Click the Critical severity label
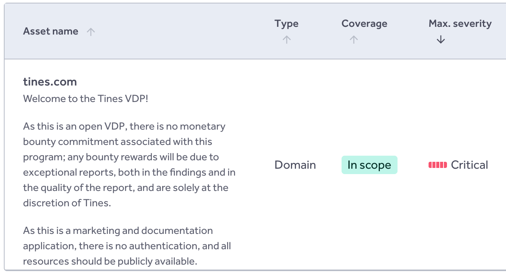Image resolution: width=506 pixels, height=273 pixels. tap(469, 165)
